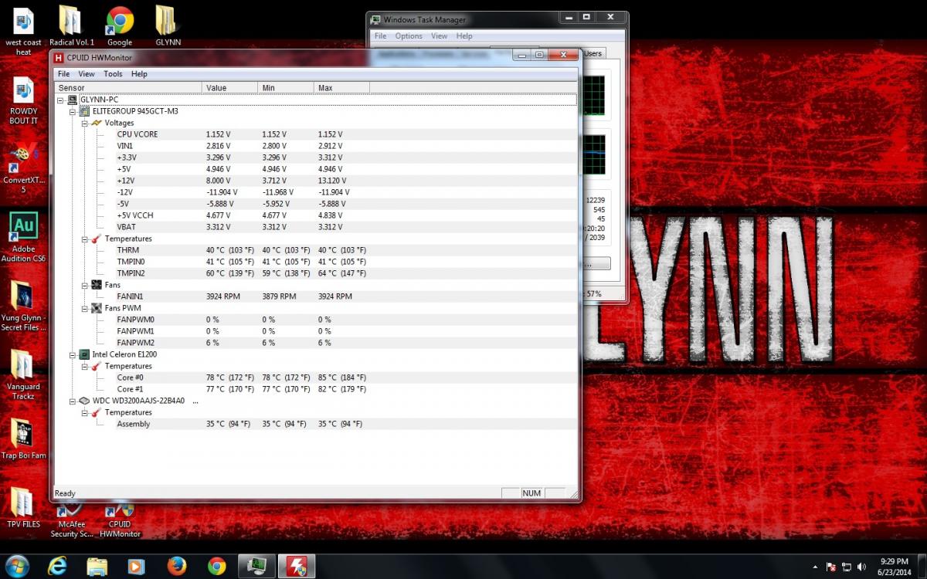Image resolution: width=927 pixels, height=579 pixels.
Task: Collapse the Fans PWM section
Action: (x=85, y=308)
